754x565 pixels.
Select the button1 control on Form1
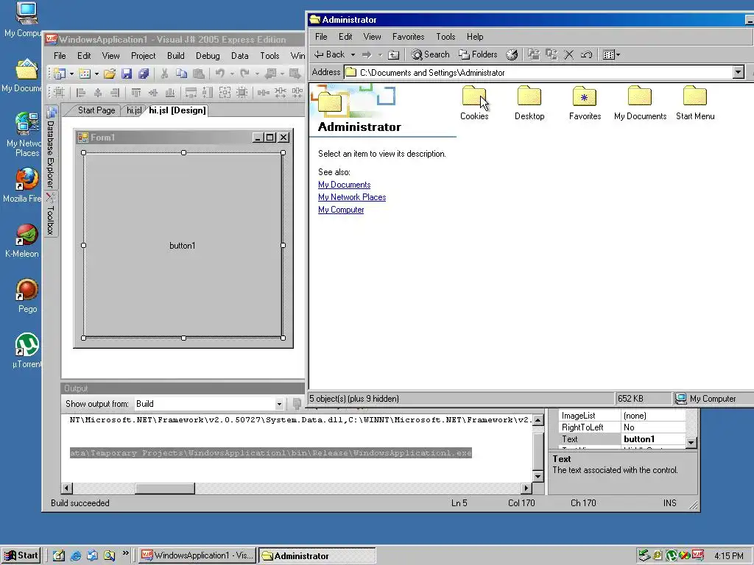(183, 246)
